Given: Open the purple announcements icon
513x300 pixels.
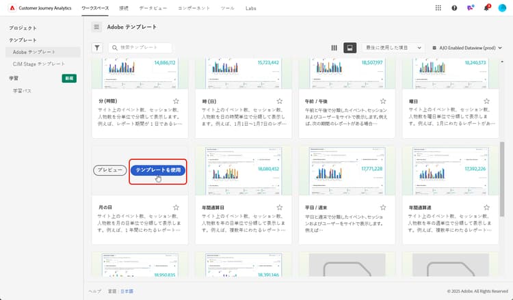Looking at the screenshot, I should (470, 8).
